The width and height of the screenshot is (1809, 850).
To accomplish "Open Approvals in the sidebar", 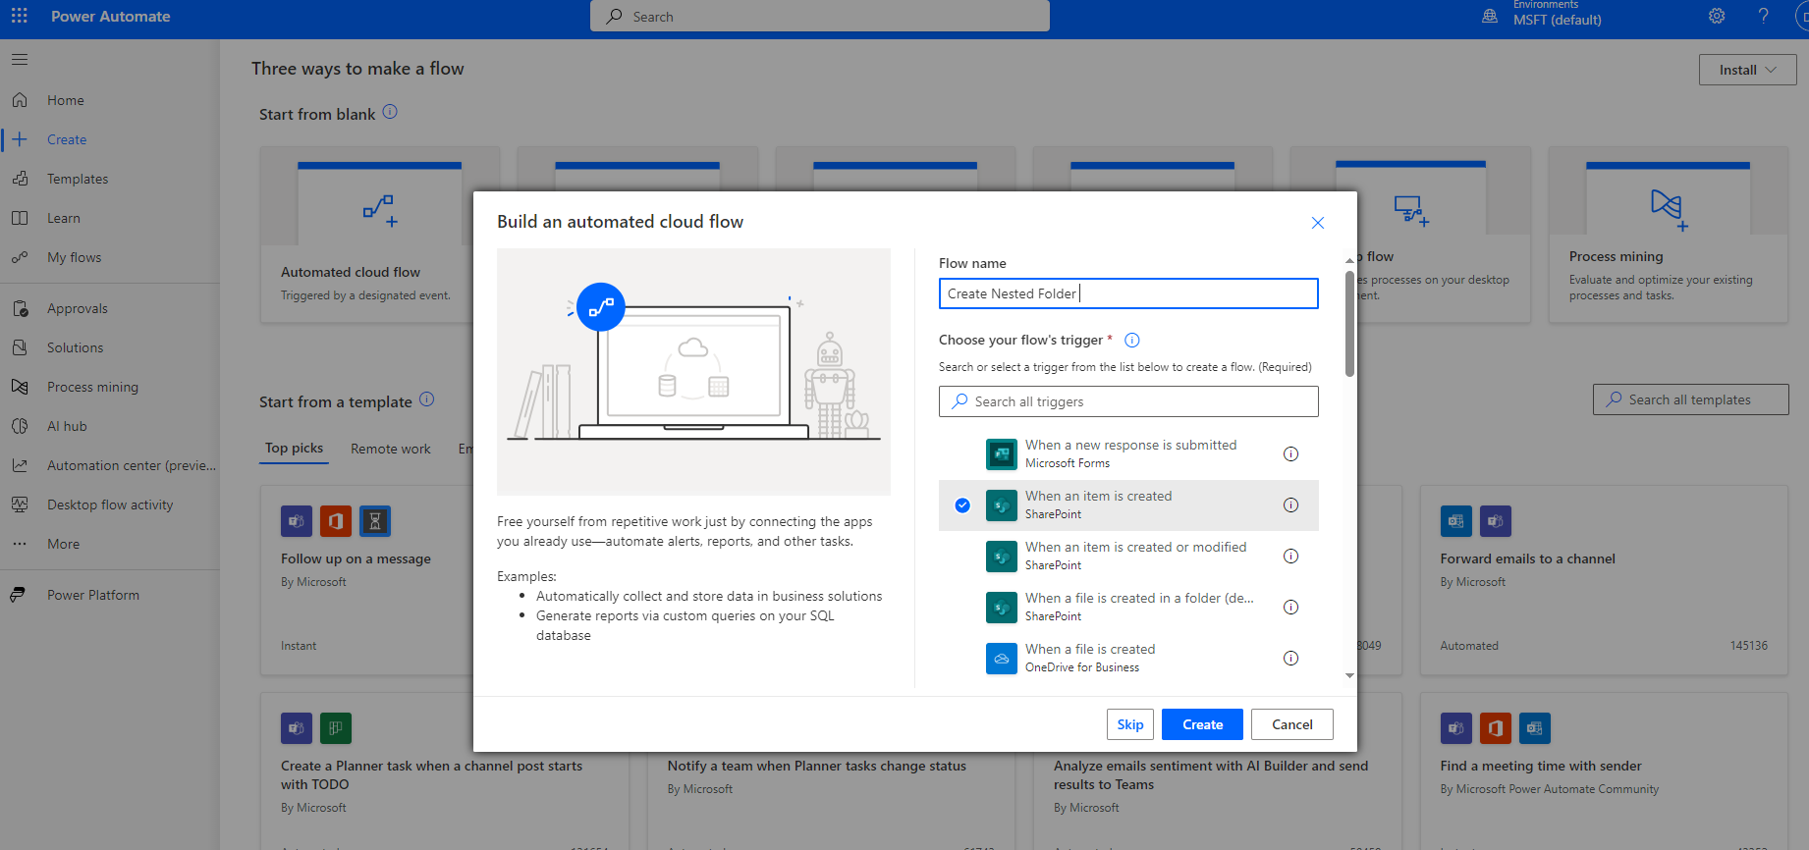I will (x=78, y=308).
